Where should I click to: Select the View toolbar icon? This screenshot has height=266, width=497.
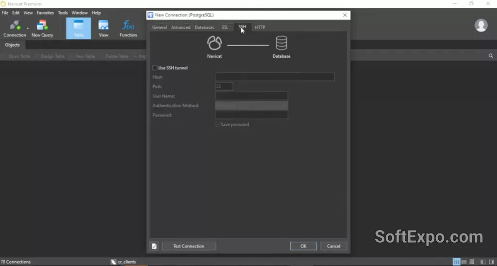click(103, 29)
